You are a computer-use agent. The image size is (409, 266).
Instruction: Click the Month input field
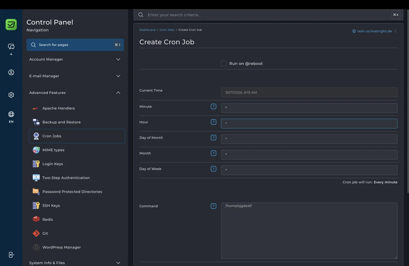coord(309,155)
